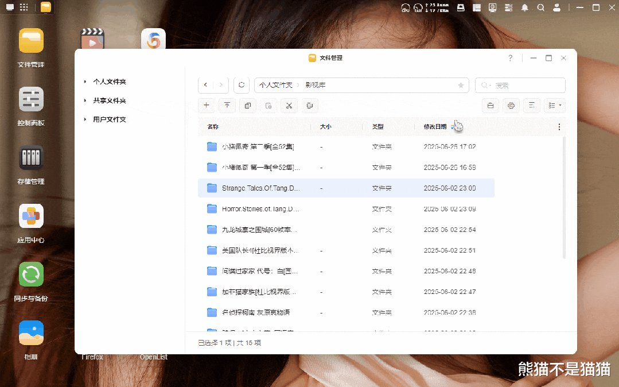This screenshot has height=387, width=619.
Task: Open the help question mark icon
Action: (510, 58)
